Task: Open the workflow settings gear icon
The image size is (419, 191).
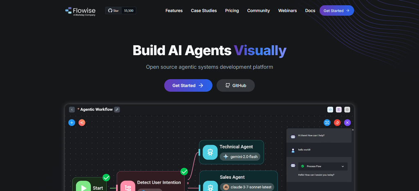Action: coord(347,109)
